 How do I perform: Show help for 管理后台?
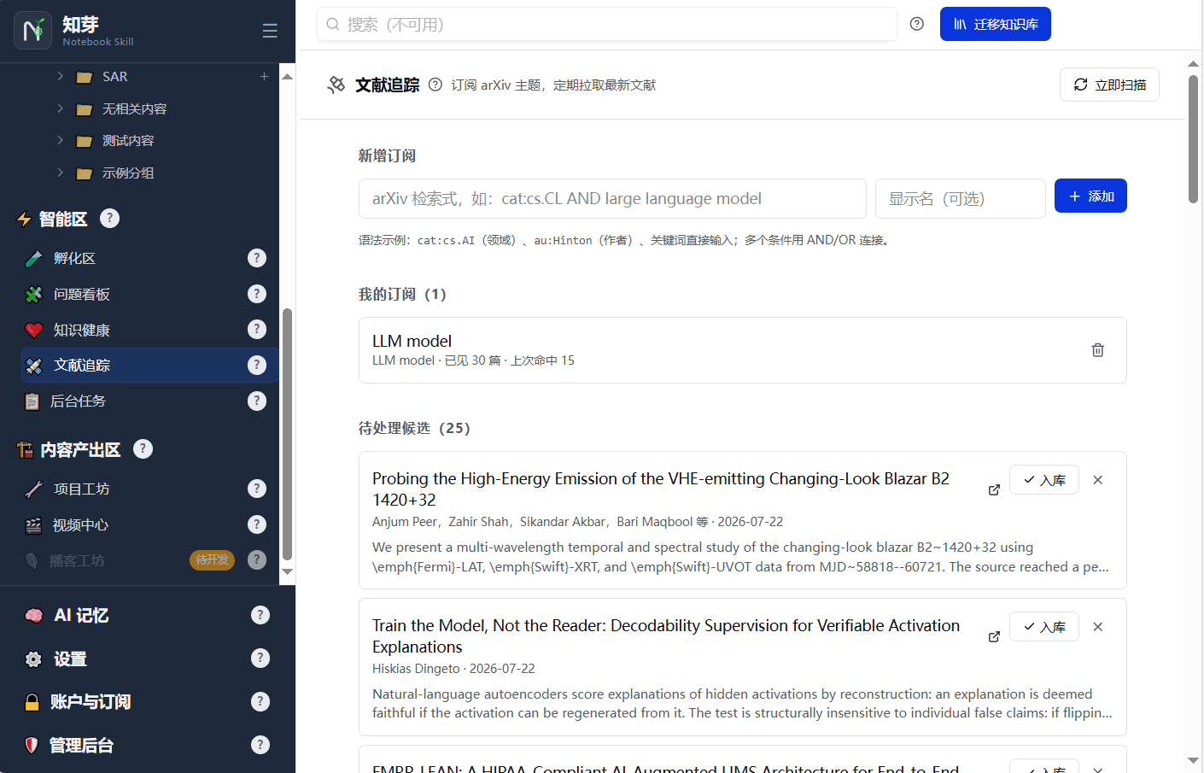[x=260, y=745]
